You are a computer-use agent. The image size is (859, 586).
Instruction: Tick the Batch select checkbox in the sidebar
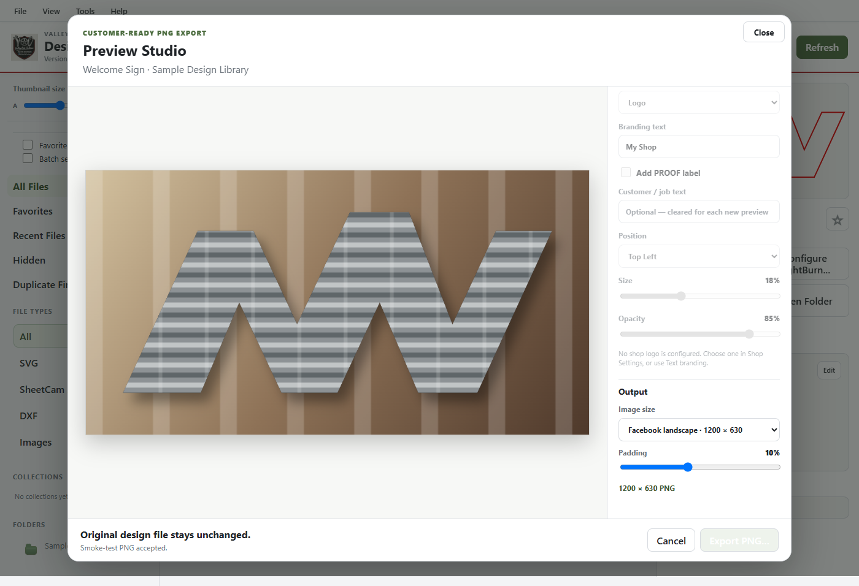point(28,158)
